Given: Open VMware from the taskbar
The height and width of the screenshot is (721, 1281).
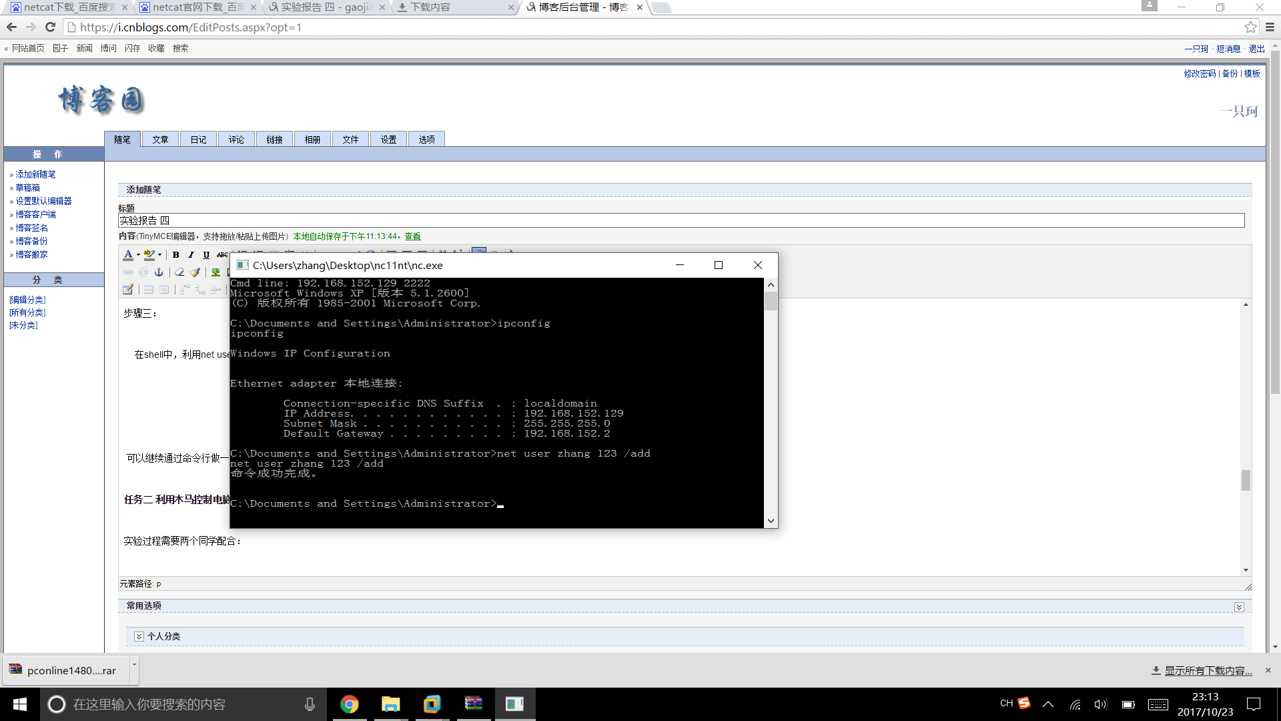Looking at the screenshot, I should pyautogui.click(x=432, y=704).
